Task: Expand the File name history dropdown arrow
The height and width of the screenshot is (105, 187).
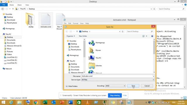Action: coord(153,76)
